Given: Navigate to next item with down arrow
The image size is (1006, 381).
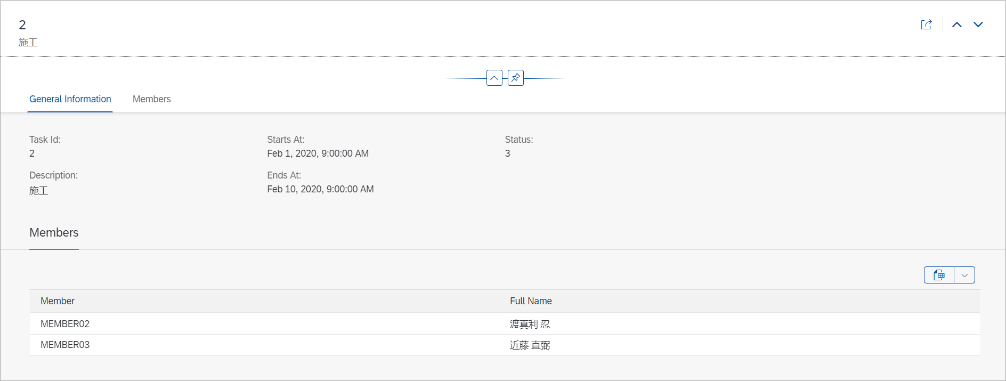Looking at the screenshot, I should pyautogui.click(x=978, y=25).
